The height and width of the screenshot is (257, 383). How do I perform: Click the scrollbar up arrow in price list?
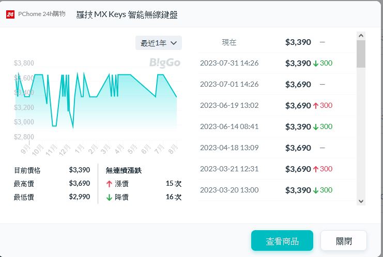pyautogui.click(x=361, y=36)
